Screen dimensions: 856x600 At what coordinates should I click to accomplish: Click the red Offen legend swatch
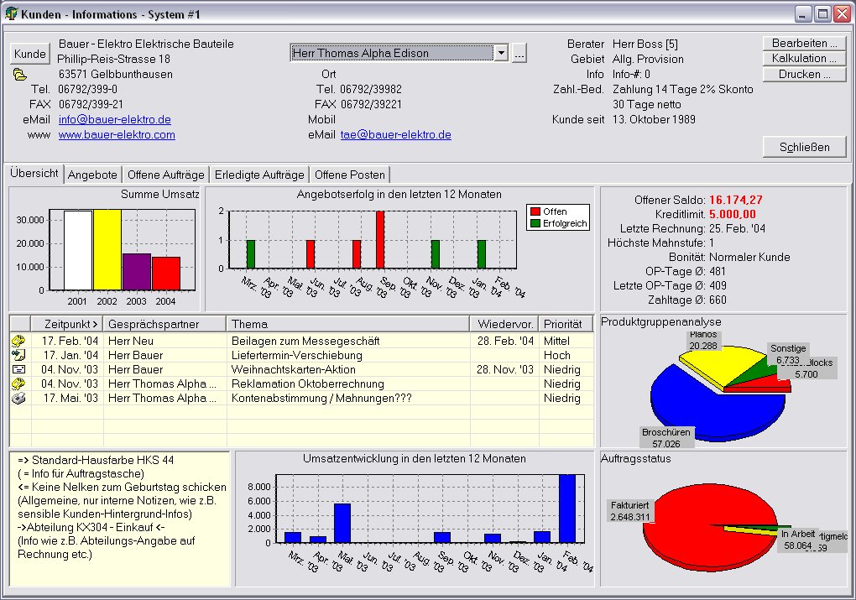click(535, 211)
